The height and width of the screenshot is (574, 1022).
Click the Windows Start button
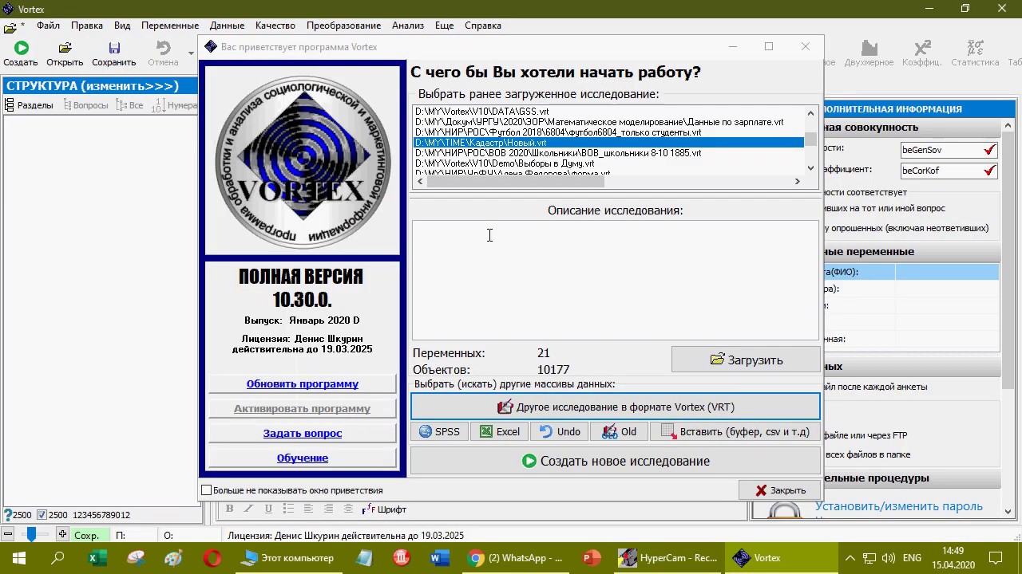pos(19,558)
